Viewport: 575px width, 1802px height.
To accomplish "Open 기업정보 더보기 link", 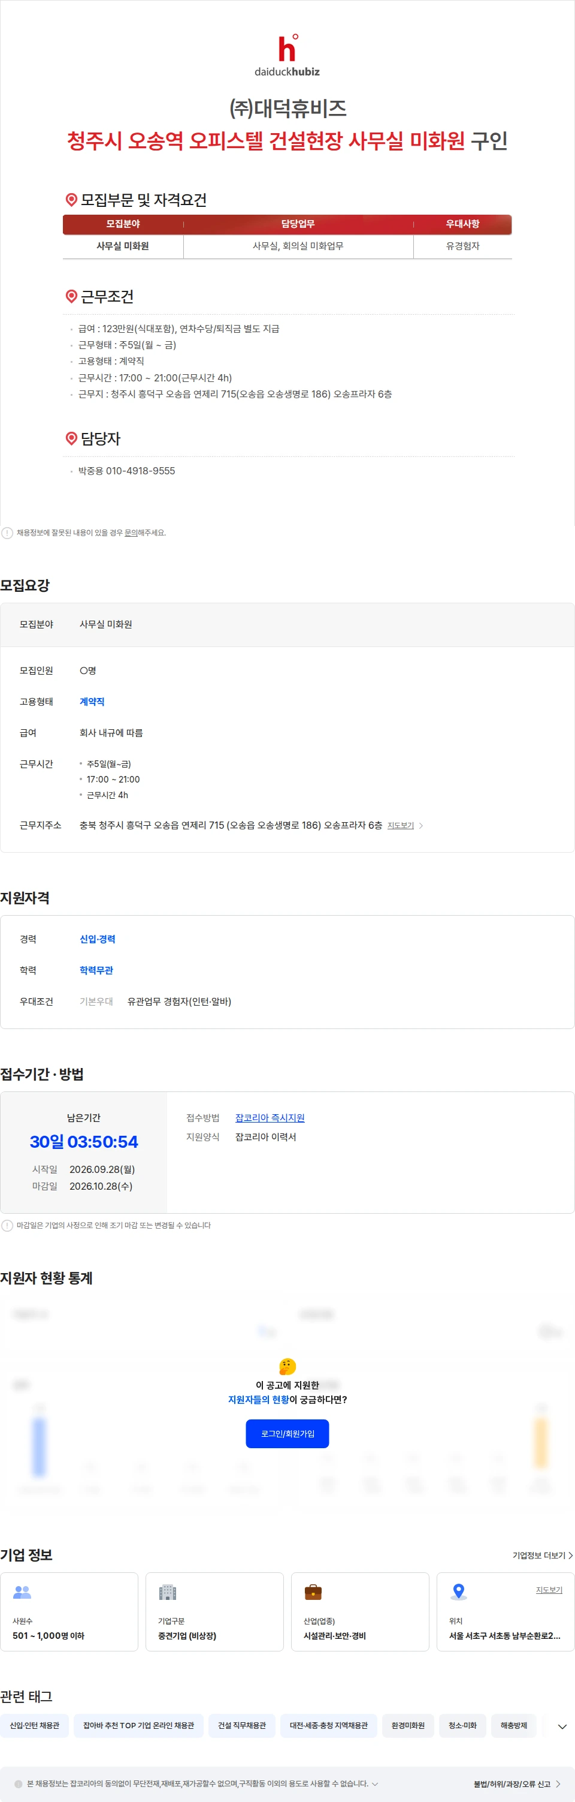I will point(542,1555).
